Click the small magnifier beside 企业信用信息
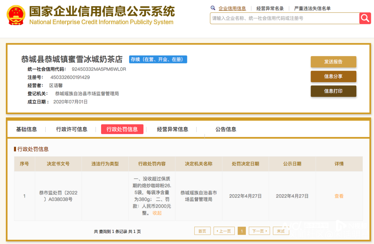This screenshot has width=374, height=244. point(213,8)
